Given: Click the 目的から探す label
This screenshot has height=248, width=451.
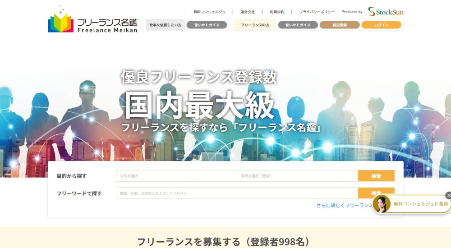Looking at the screenshot, I should [x=72, y=176].
